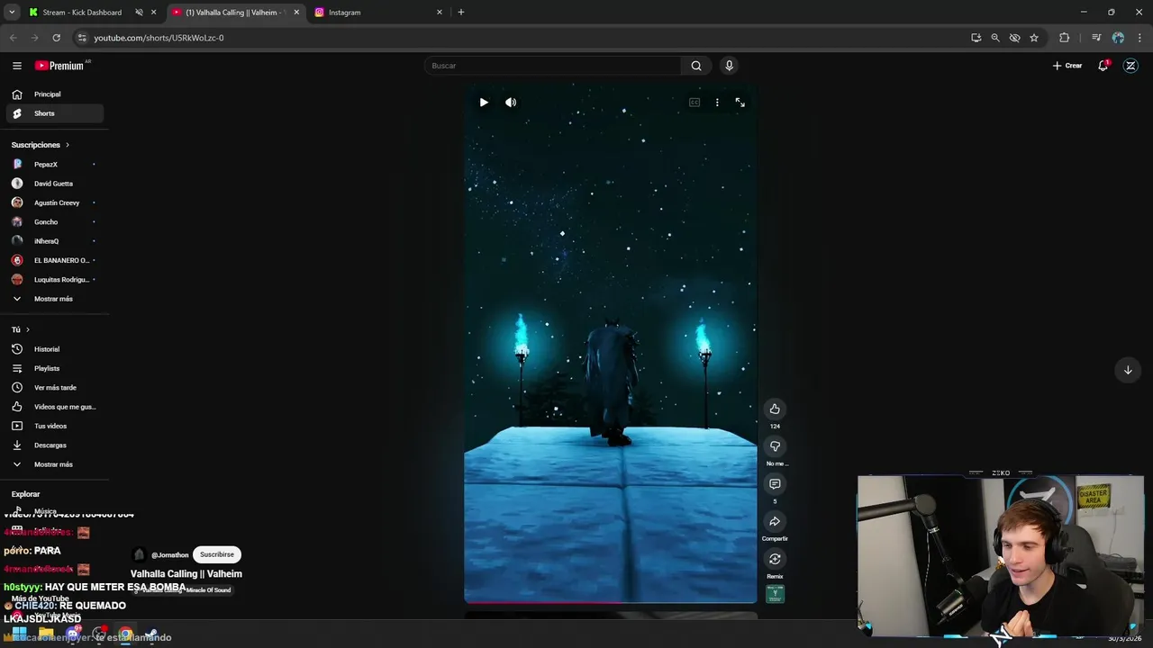The image size is (1153, 648).
Task: Open the zoom magnifier in address bar
Action: click(x=995, y=38)
